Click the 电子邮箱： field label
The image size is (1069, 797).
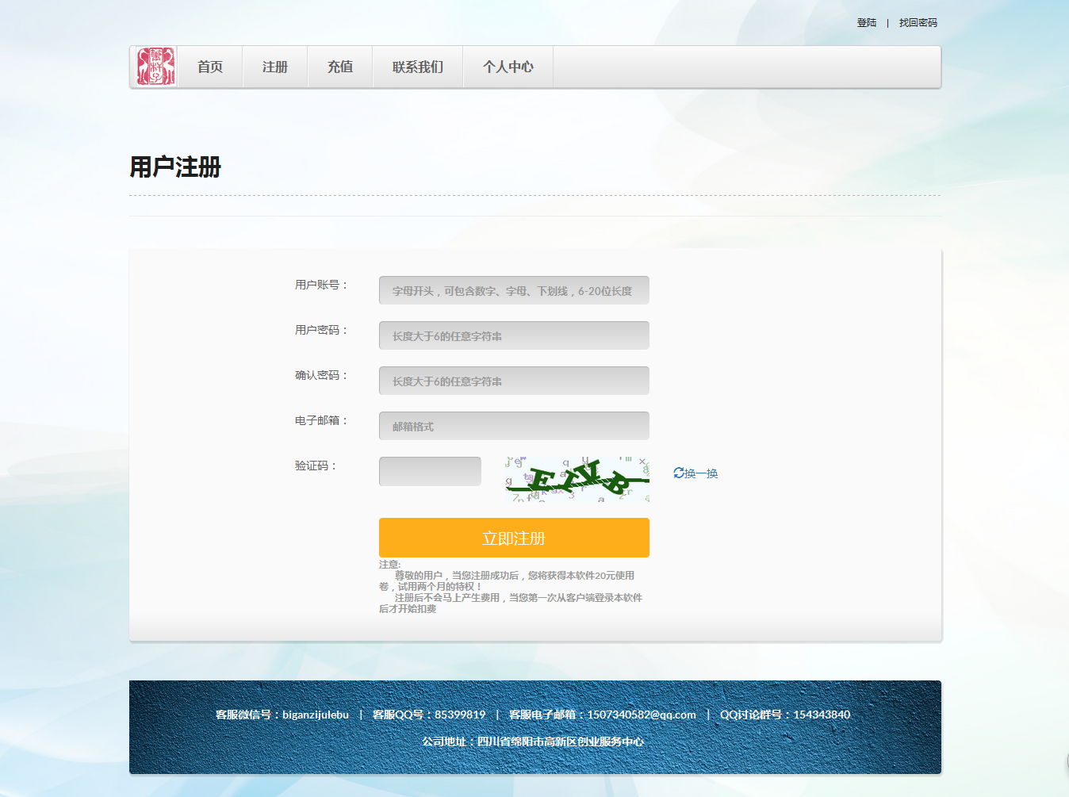point(321,420)
